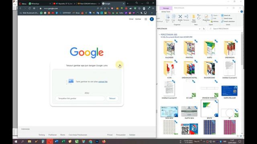
Task: Collapse the PERCETAKAN (68) group
Action: [x=159, y=35]
